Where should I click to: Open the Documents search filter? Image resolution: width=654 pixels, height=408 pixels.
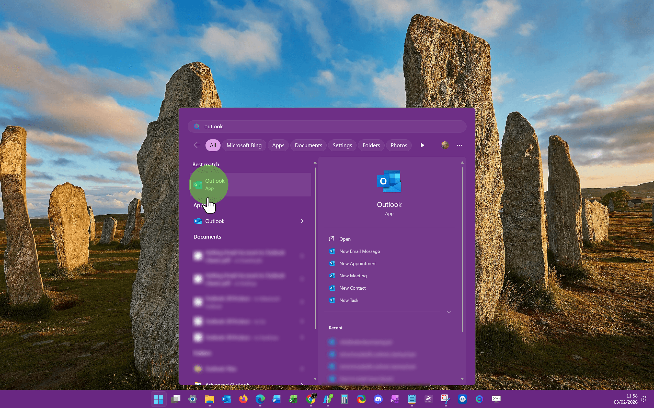pos(308,145)
